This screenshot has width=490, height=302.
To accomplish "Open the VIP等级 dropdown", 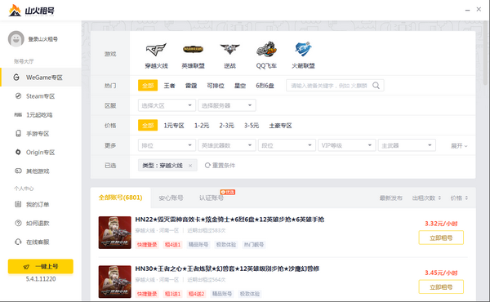I will (x=346, y=145).
